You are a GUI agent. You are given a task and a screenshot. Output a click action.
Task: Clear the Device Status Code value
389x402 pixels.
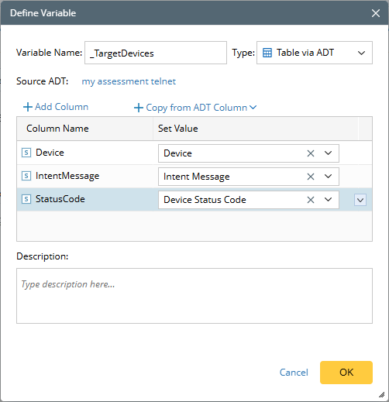pos(311,200)
